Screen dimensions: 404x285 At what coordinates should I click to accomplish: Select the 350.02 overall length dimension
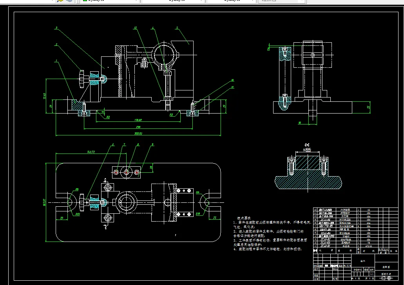point(138,133)
